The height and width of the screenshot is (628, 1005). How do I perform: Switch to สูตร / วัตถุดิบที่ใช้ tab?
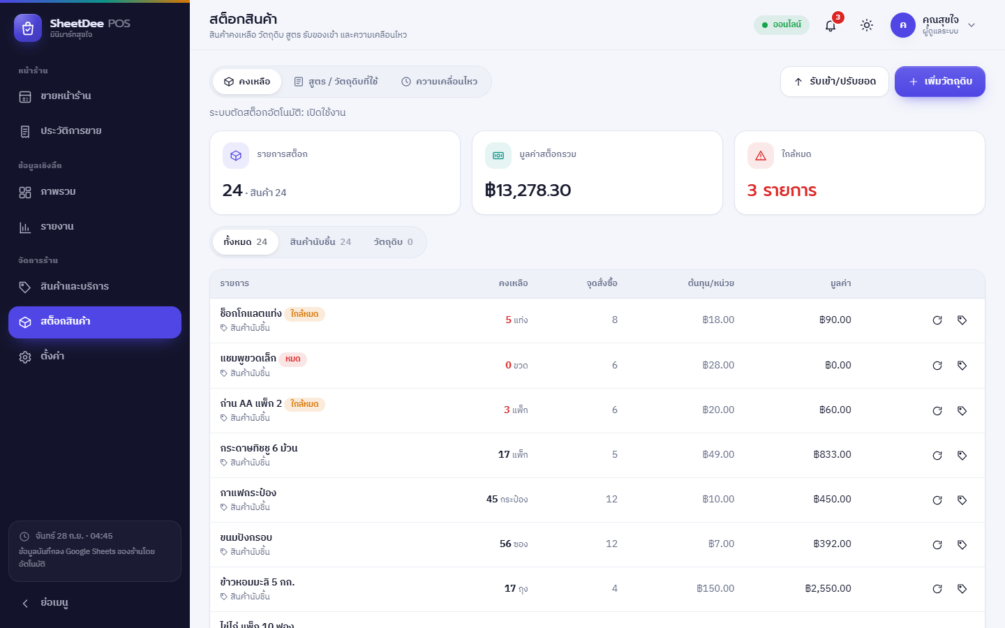click(336, 82)
